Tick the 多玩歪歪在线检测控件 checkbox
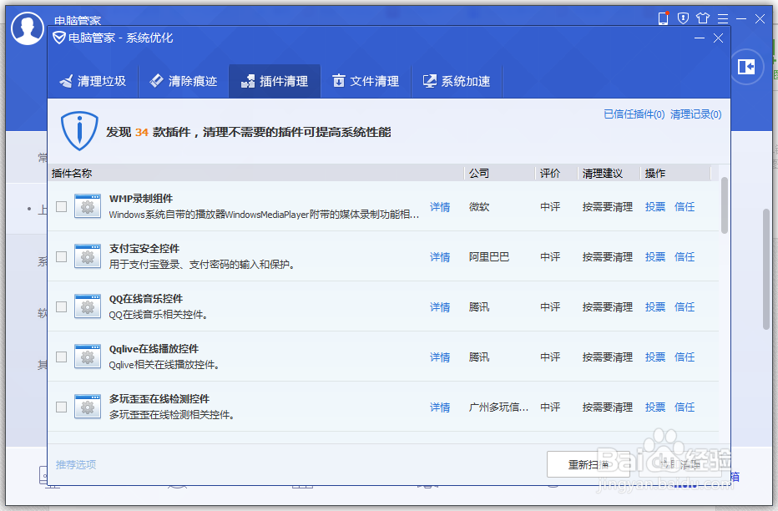 62,407
